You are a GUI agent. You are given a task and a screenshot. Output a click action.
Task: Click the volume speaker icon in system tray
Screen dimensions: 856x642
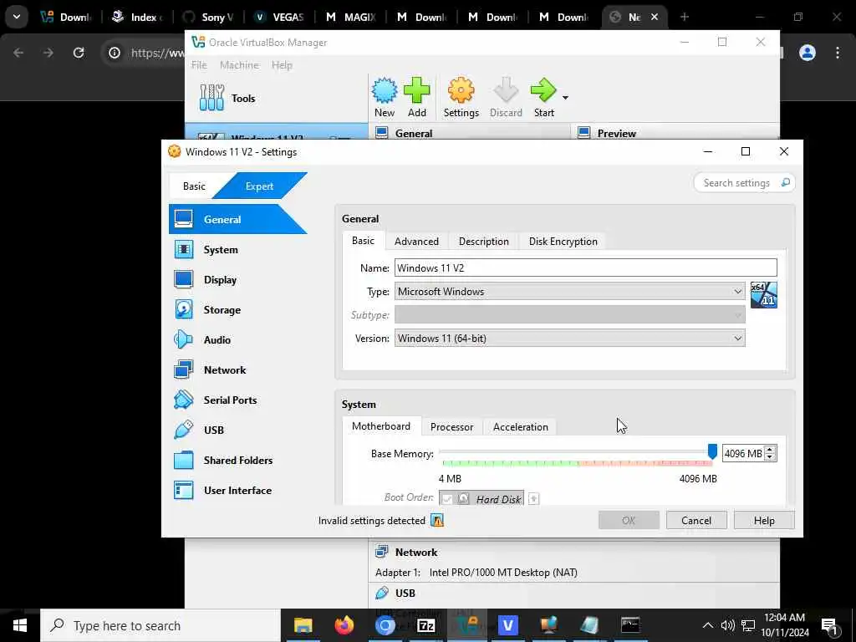pos(727,625)
